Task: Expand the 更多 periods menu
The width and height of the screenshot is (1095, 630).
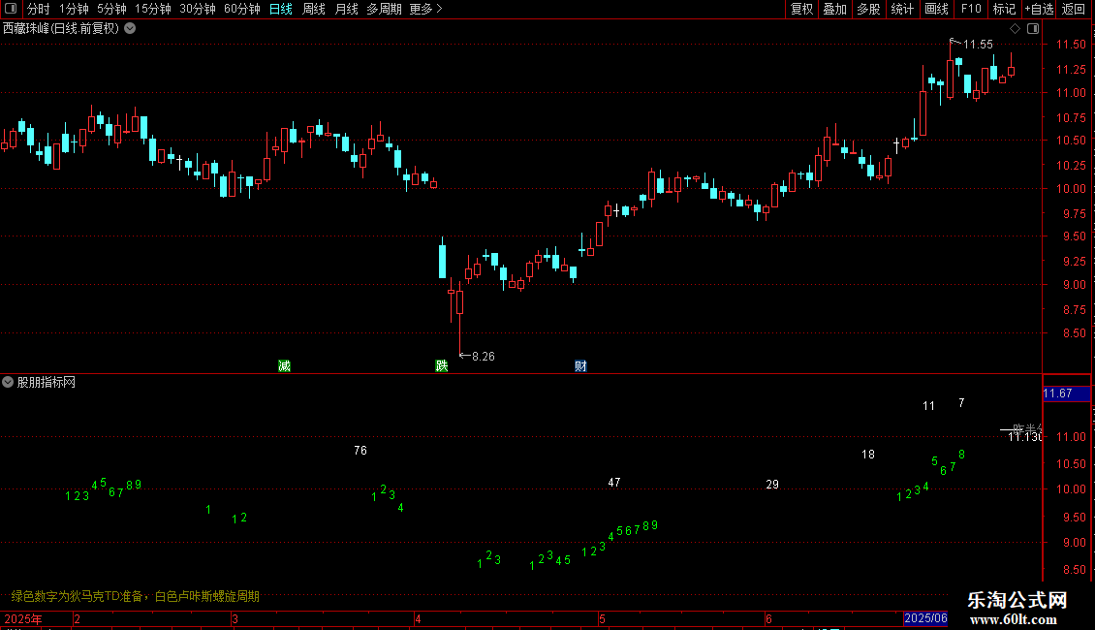Action: [x=425, y=9]
